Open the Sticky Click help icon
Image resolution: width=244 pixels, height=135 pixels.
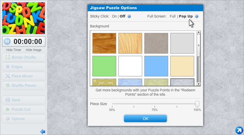coord(129,16)
